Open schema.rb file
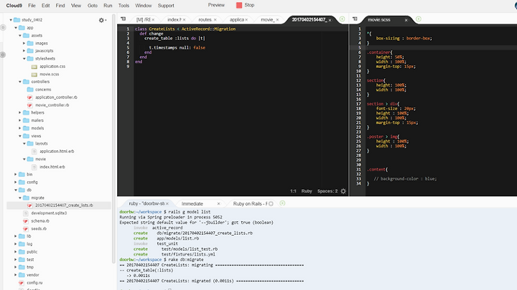Viewport: 517px width, 290px height. pos(40,221)
